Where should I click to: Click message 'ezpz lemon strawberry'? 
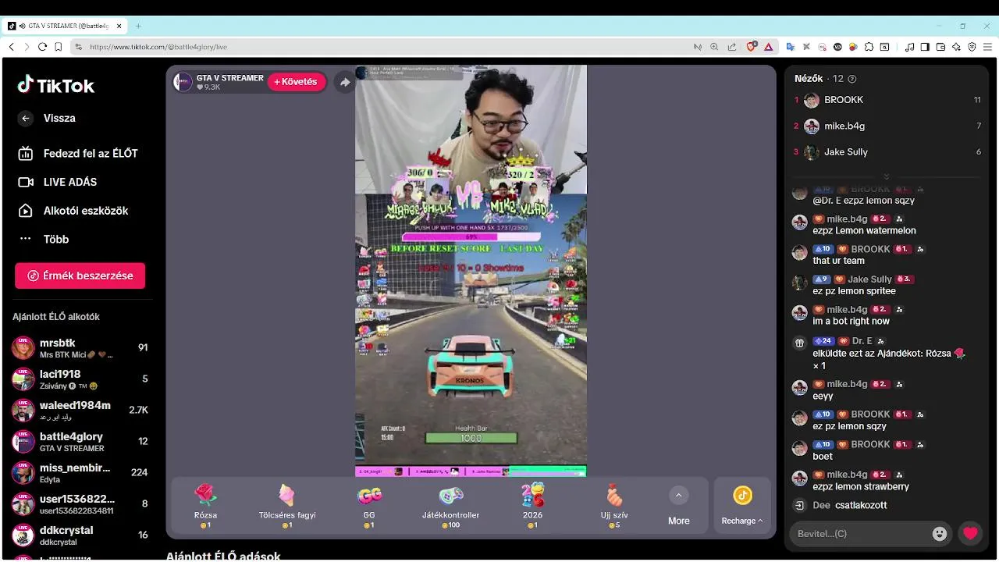(861, 486)
